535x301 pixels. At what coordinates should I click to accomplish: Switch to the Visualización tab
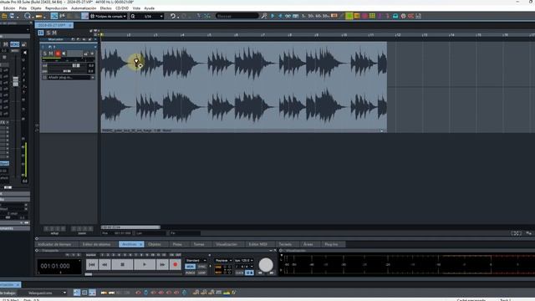(x=227, y=244)
